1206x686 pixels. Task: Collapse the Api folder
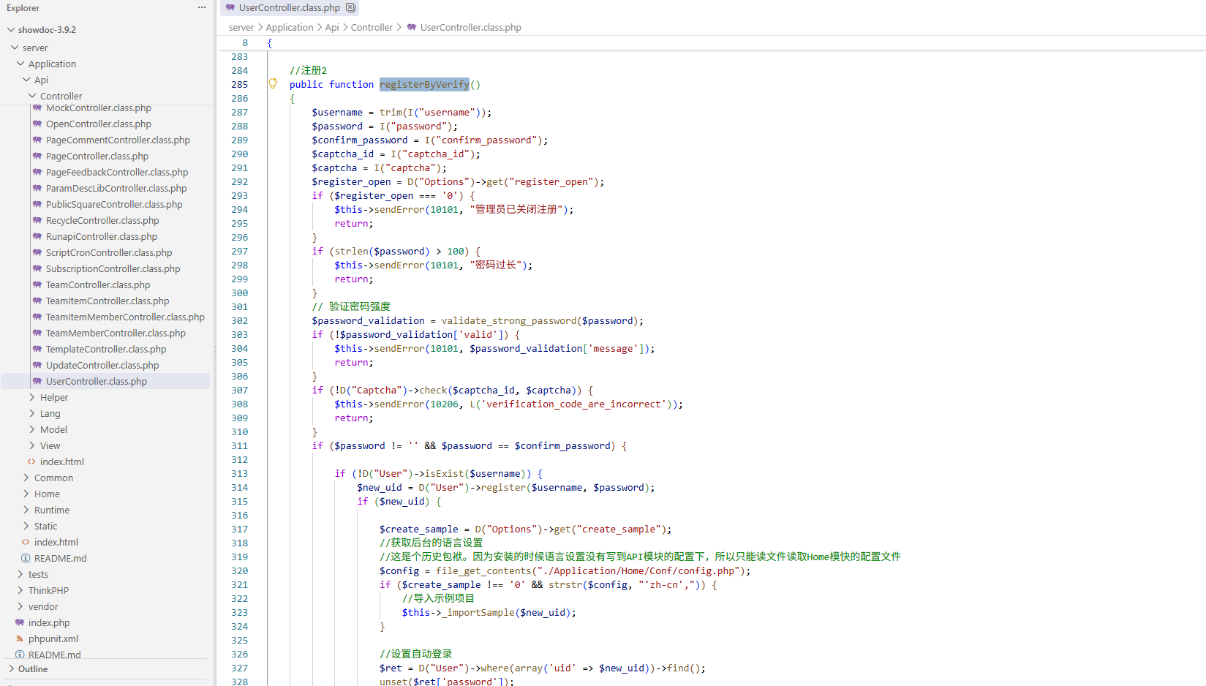coord(26,80)
